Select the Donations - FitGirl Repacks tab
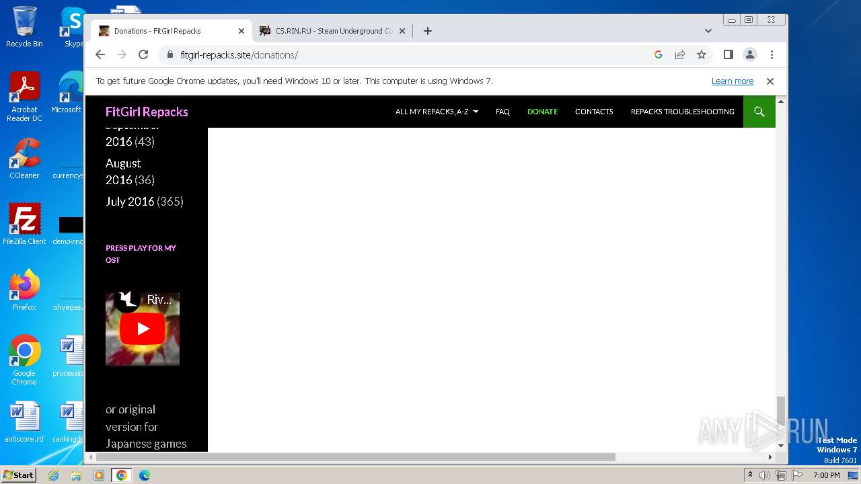This screenshot has width=861, height=484. pyautogui.click(x=172, y=31)
